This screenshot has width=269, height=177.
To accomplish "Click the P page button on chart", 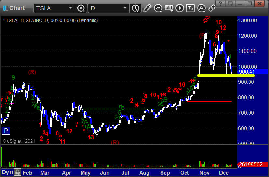I will tap(6, 131).
